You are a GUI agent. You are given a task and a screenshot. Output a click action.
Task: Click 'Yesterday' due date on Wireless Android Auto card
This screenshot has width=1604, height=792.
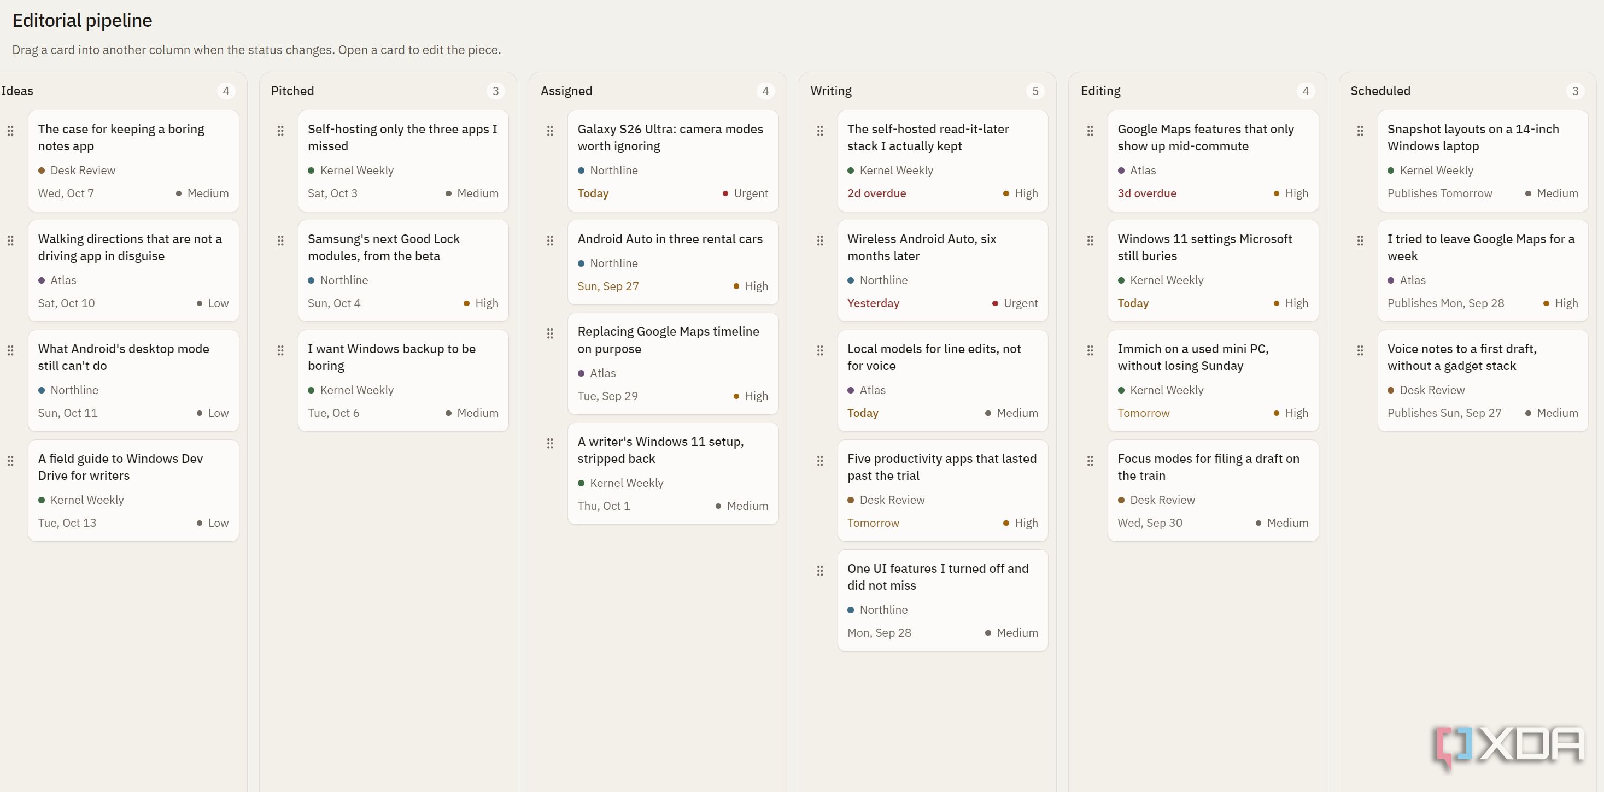pos(873,303)
